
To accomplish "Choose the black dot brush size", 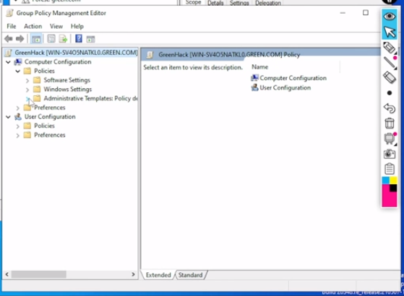I will [390, 93].
